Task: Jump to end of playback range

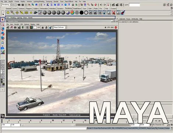Action: [171, 121]
